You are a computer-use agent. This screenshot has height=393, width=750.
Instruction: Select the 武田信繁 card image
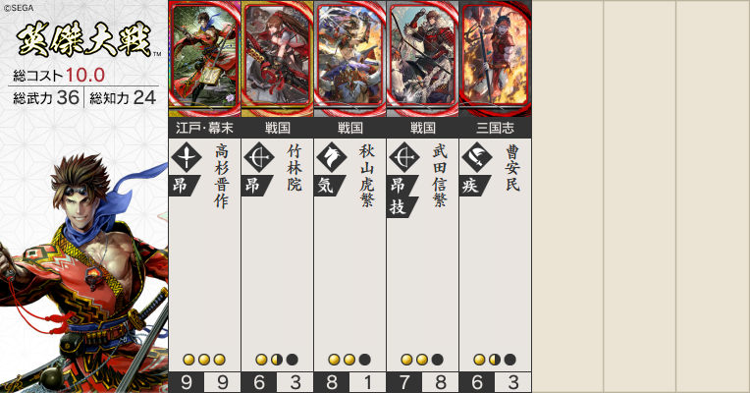point(423,58)
